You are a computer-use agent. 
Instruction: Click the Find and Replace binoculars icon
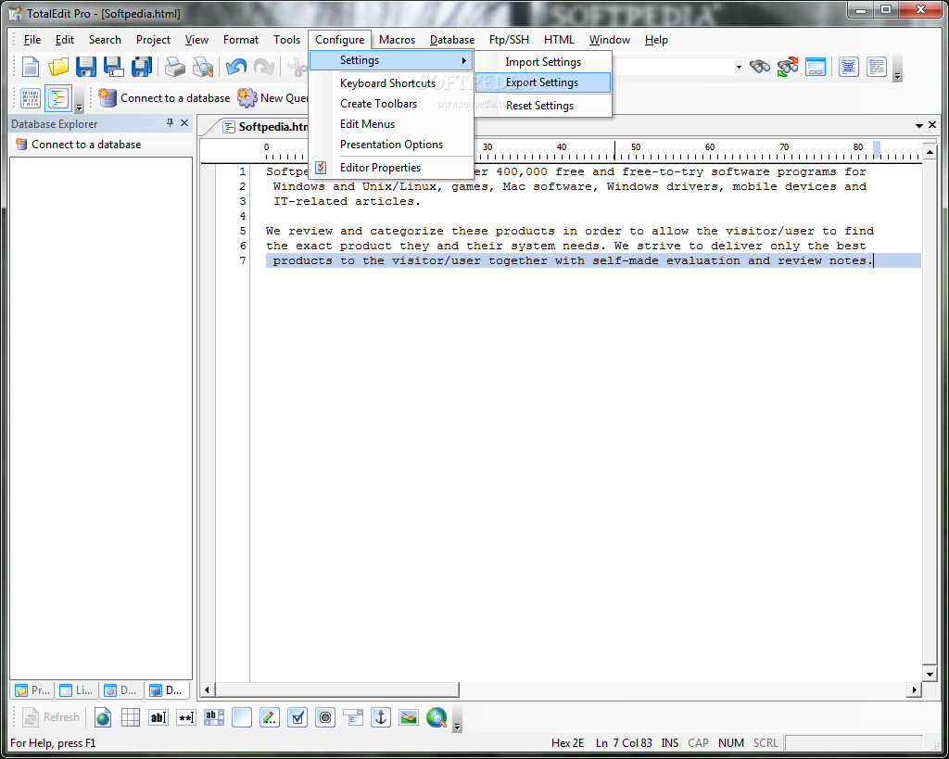[x=788, y=66]
